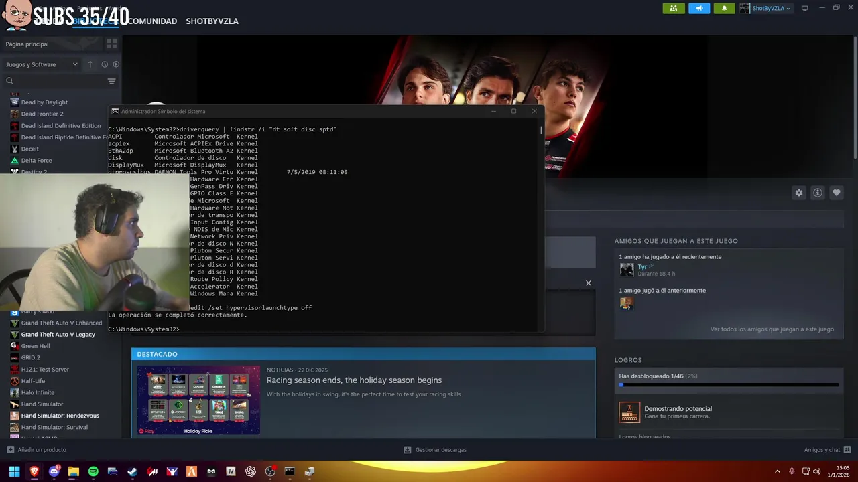
Task: Open the LOGROS achievements section
Action: click(628, 360)
